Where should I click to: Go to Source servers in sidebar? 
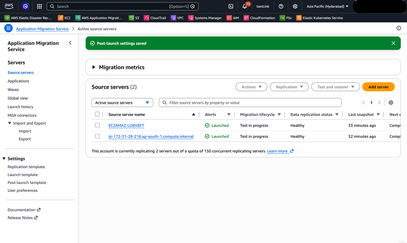(x=21, y=72)
